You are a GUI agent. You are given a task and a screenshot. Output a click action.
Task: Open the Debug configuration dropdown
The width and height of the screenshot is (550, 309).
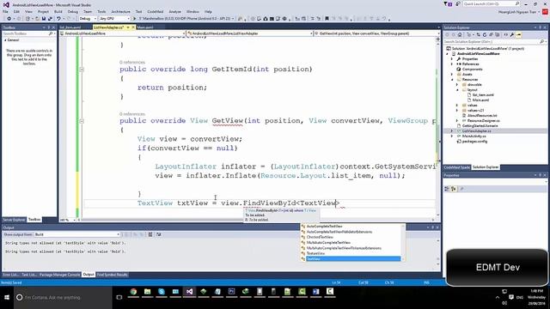click(x=88, y=19)
